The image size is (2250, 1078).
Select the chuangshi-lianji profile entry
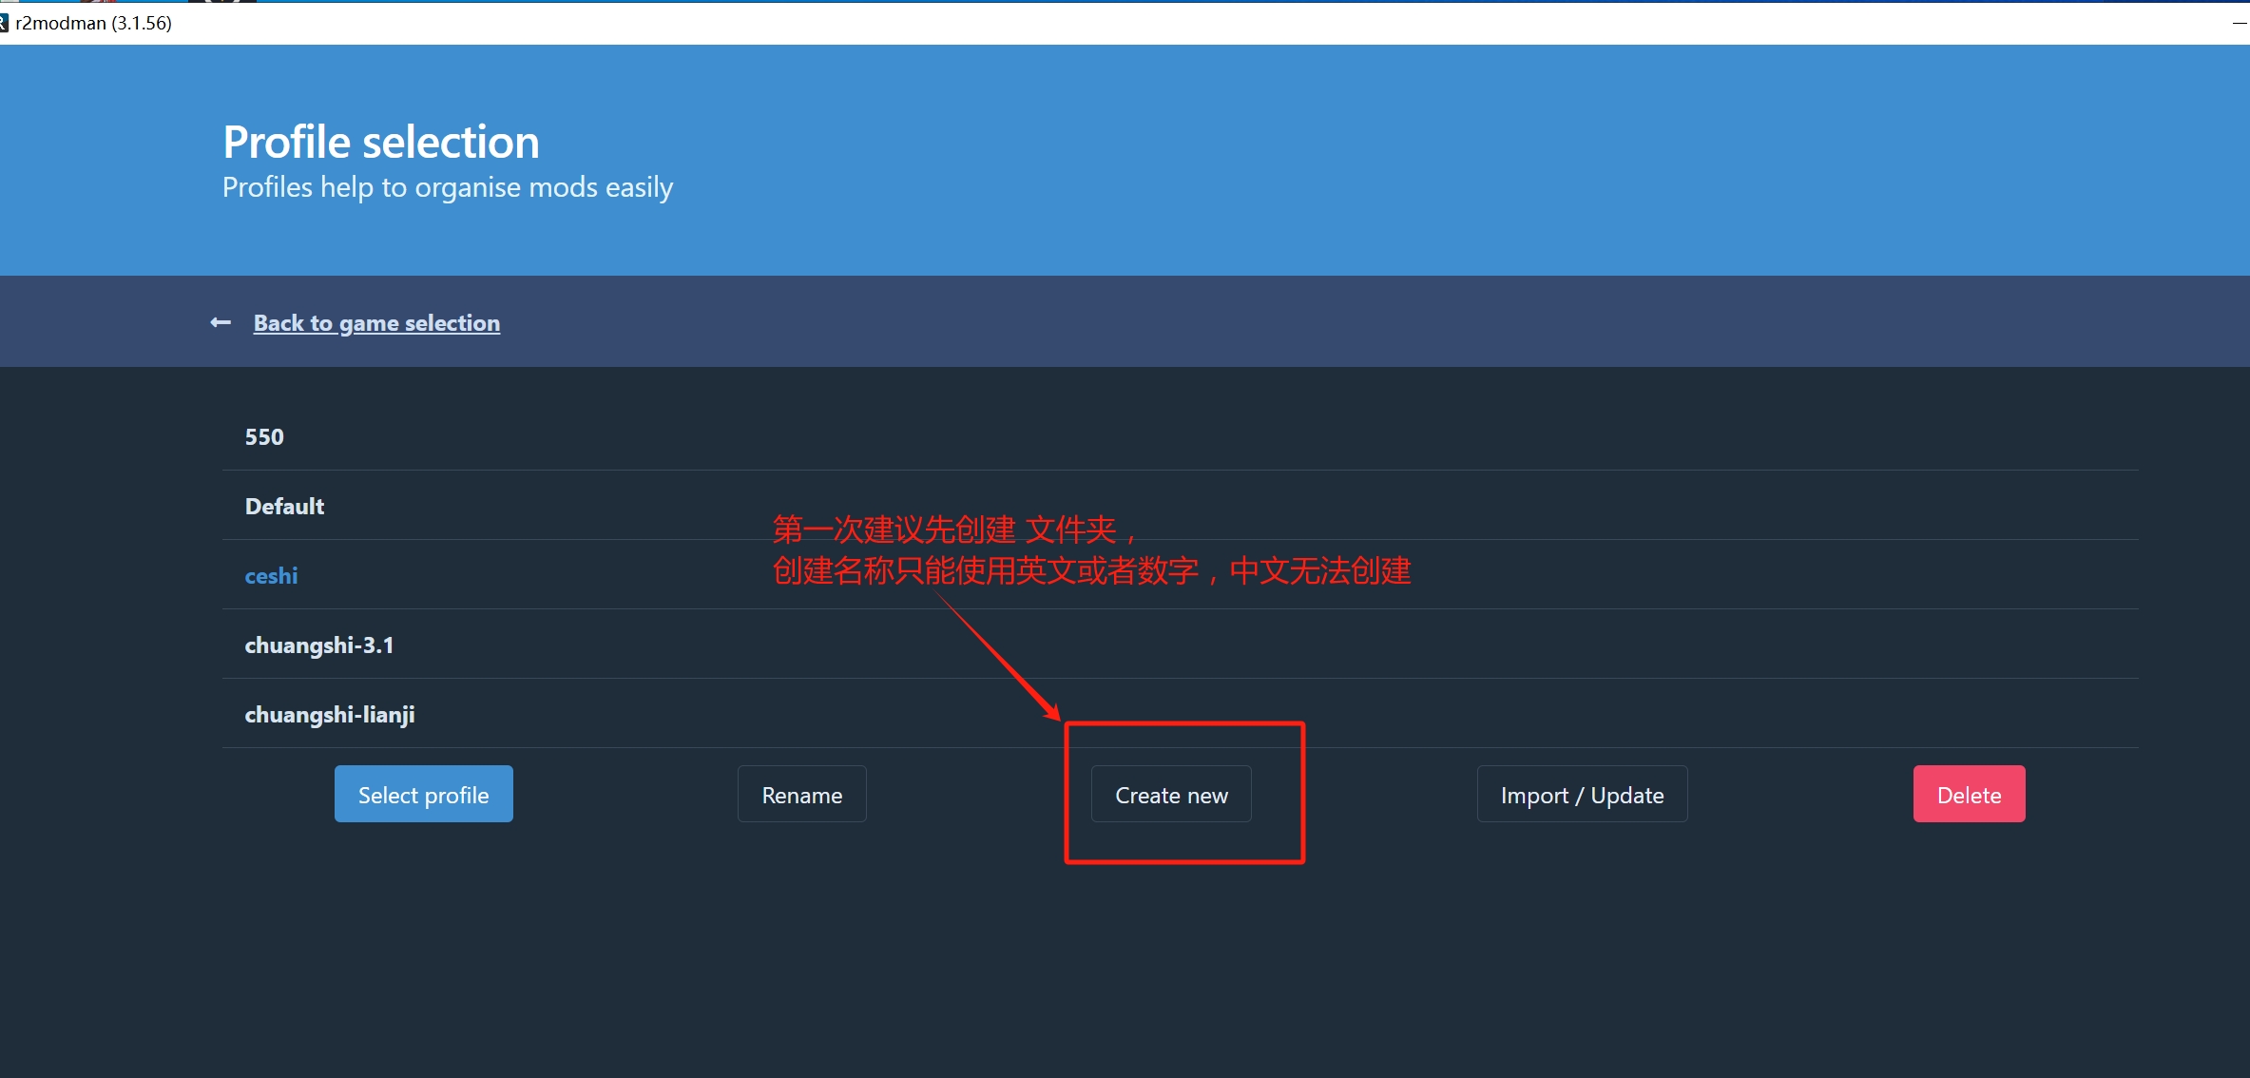click(330, 715)
